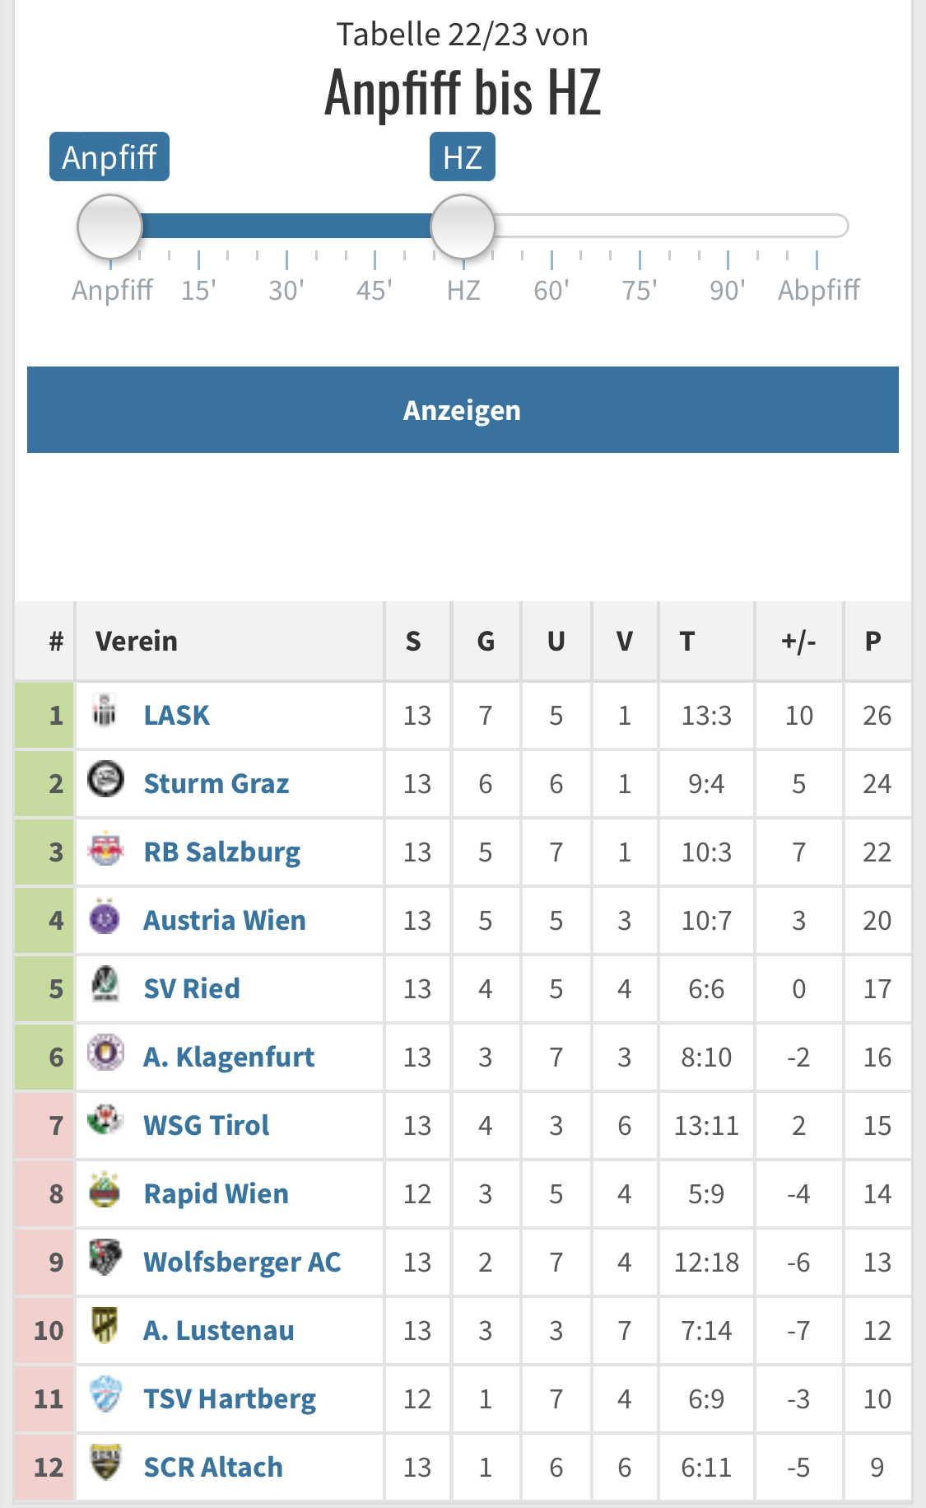Screen dimensions: 926x1508
Task: Click the WSG Tirol club crest
Action: pos(105,1121)
